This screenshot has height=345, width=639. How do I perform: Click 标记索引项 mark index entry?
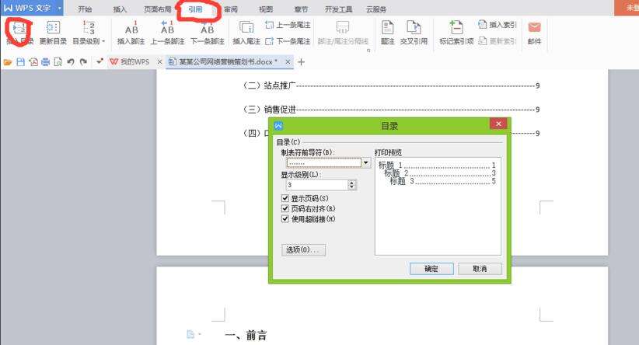456,27
